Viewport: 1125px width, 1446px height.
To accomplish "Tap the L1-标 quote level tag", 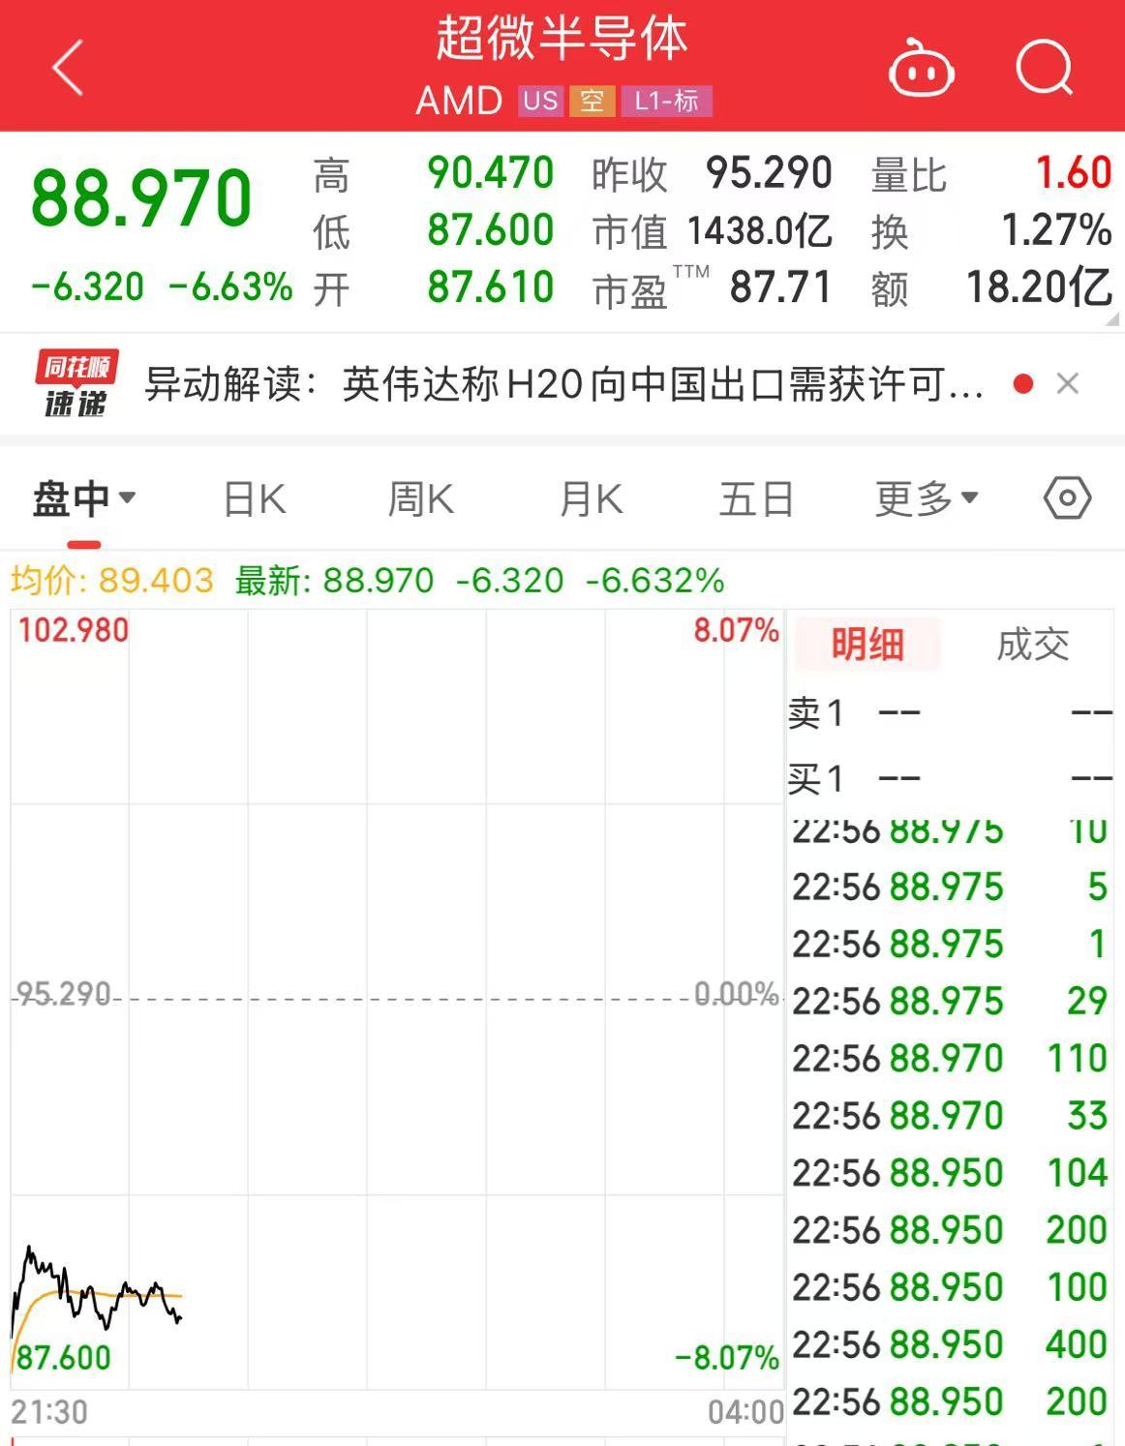I will pyautogui.click(x=667, y=101).
